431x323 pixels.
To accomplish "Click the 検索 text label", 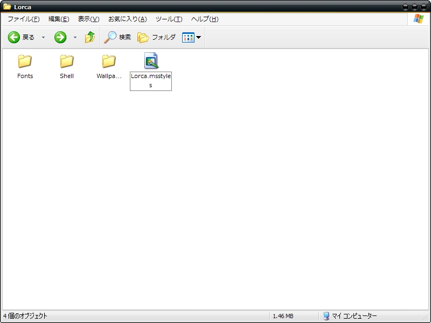I will 125,37.
